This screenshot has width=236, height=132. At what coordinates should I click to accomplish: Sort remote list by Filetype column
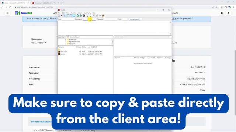tap(143, 58)
